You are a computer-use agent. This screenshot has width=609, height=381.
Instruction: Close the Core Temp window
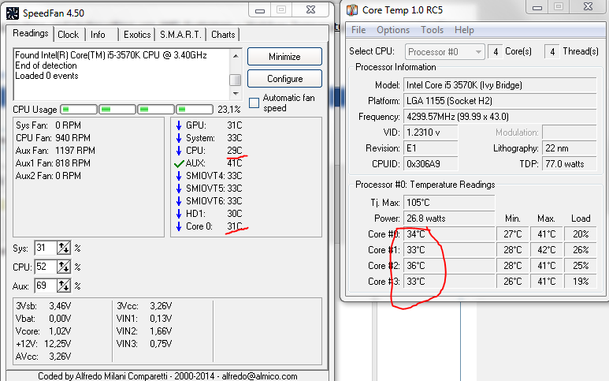click(588, 6)
